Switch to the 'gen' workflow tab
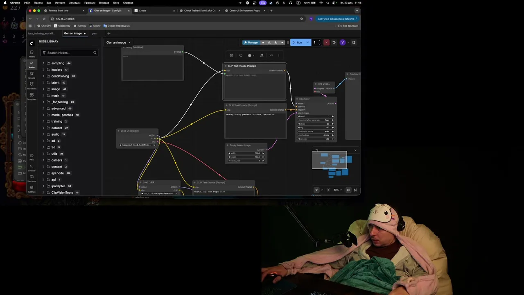 coord(94,33)
